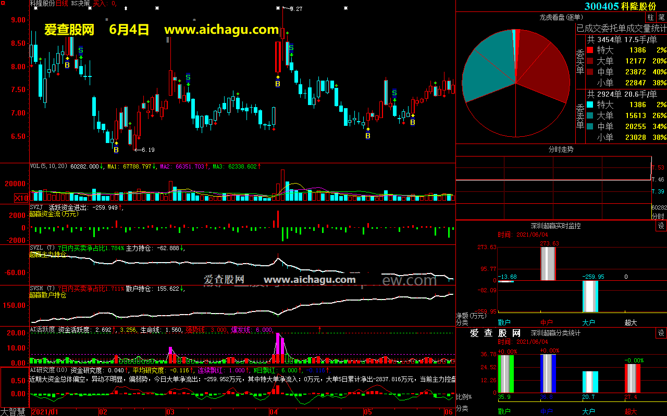This screenshot has height=416, width=667.
Task: Click the ×10 volume multiplier label
Action: [x=21, y=198]
